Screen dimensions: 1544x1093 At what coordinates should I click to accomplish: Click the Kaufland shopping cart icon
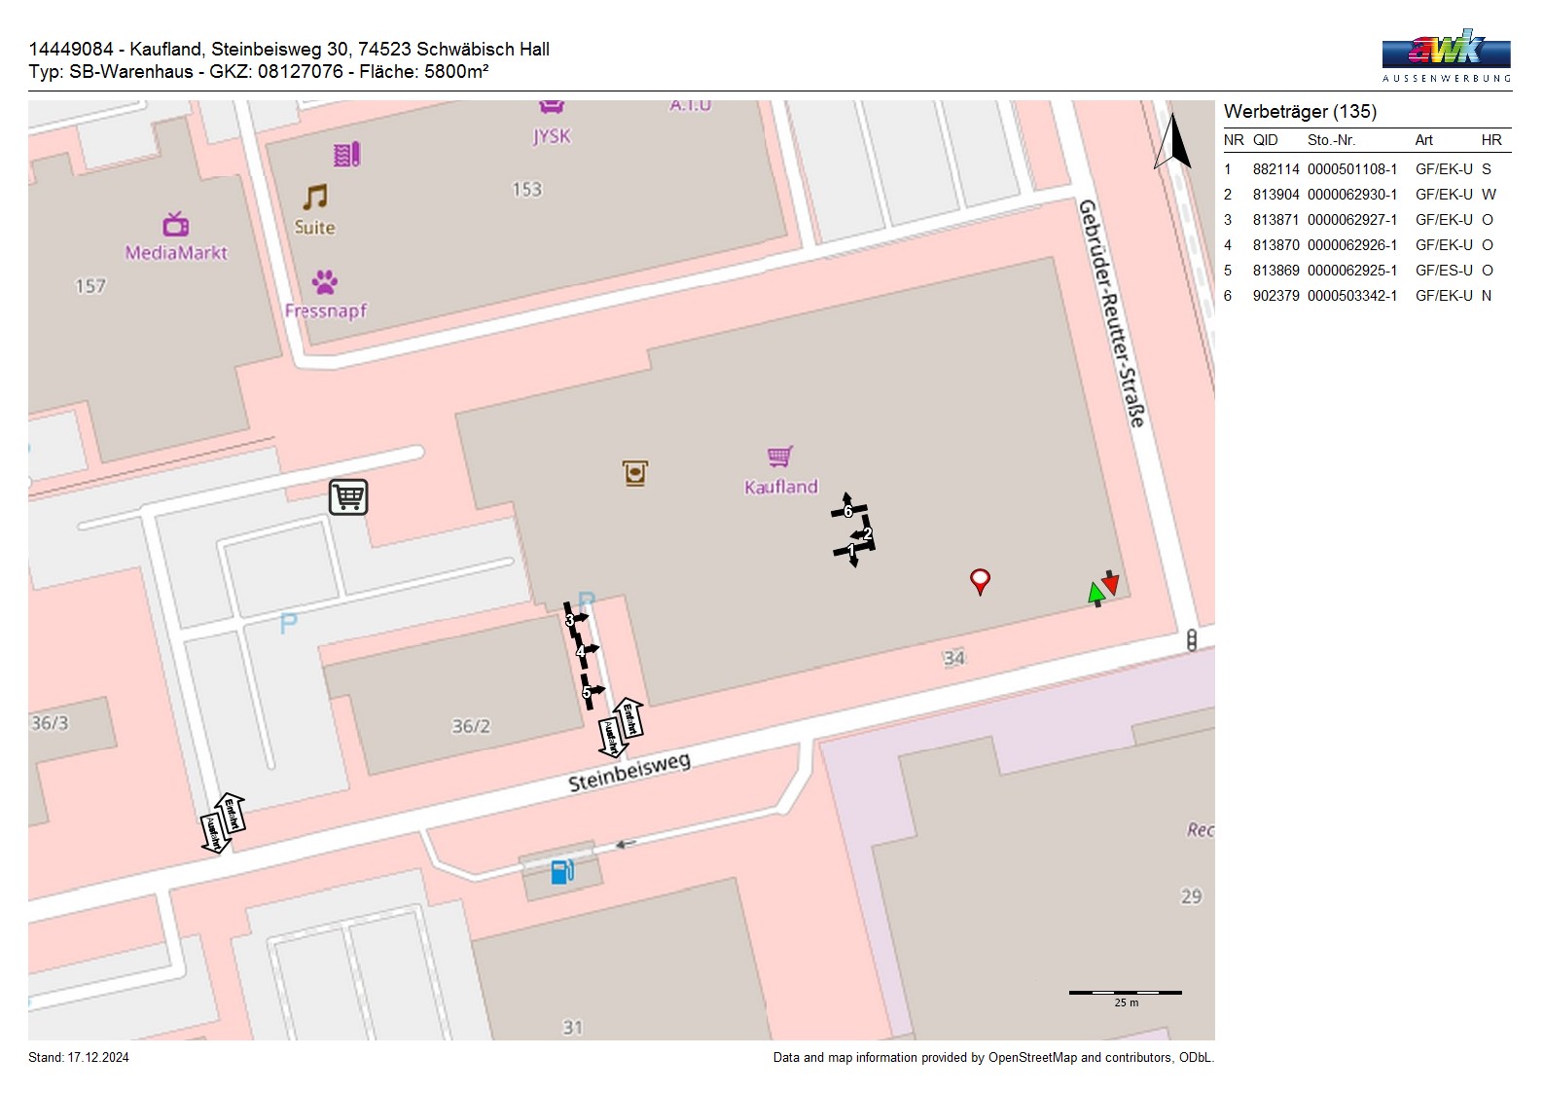(x=779, y=456)
